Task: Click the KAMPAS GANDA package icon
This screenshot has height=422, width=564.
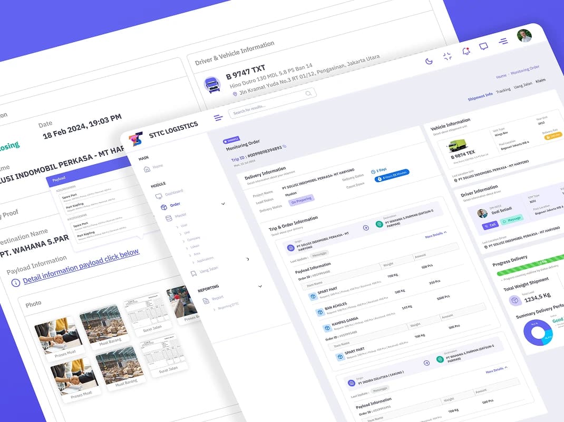Action: [x=327, y=327]
